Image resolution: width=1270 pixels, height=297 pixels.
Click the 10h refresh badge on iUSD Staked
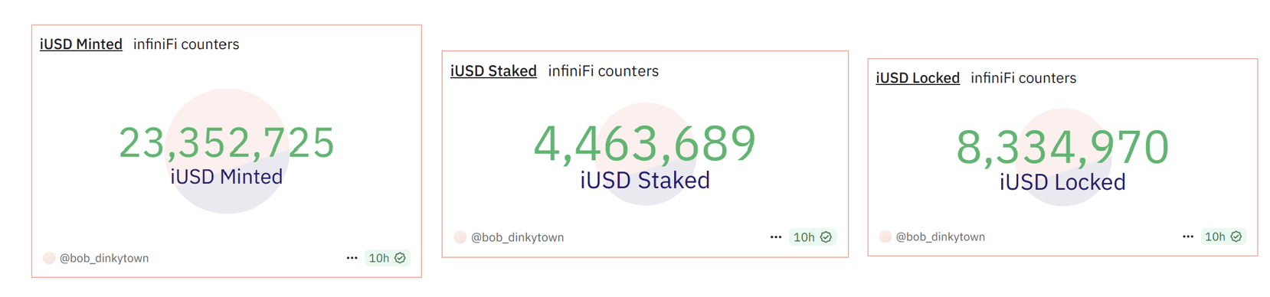click(x=813, y=237)
